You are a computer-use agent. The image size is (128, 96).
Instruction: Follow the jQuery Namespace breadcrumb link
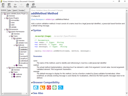pos(37,19)
